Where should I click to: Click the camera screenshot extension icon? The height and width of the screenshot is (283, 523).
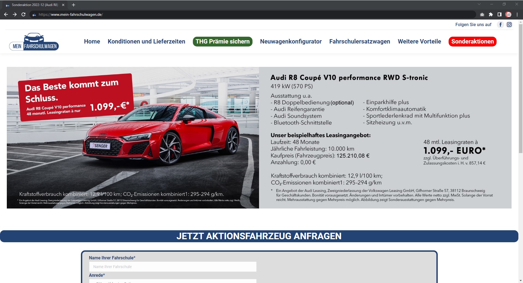(x=482, y=15)
